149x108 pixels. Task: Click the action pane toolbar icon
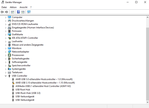pyautogui.click(x=23, y=12)
